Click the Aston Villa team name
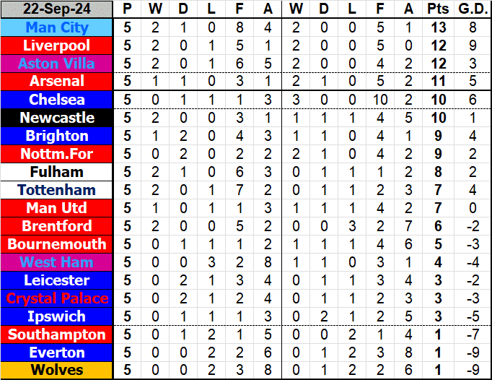Screen dimensions: 492x380 (57, 64)
